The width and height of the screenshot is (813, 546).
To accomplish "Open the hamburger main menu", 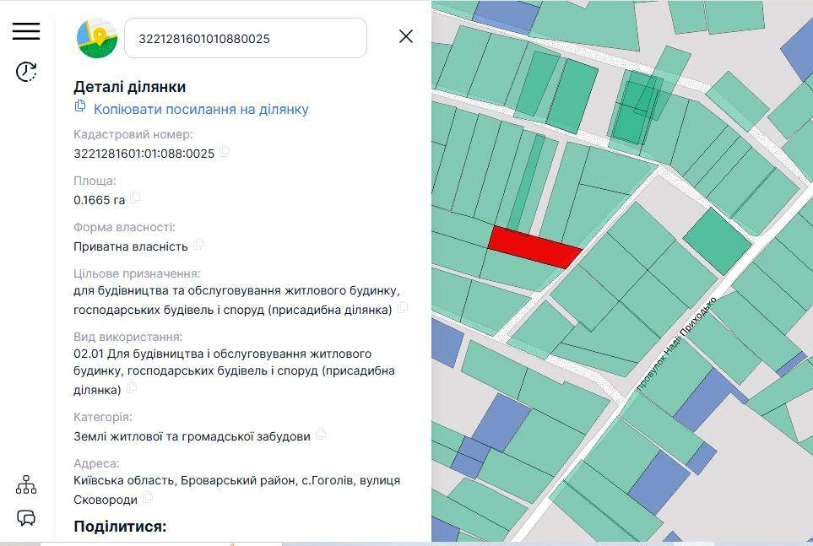I will 26,30.
